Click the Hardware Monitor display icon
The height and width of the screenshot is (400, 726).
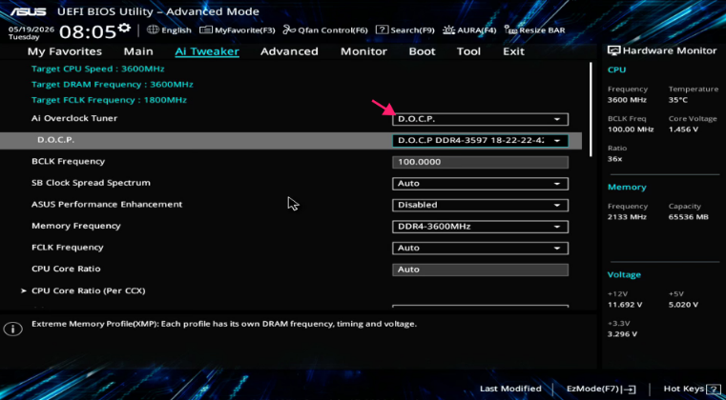pyautogui.click(x=614, y=50)
